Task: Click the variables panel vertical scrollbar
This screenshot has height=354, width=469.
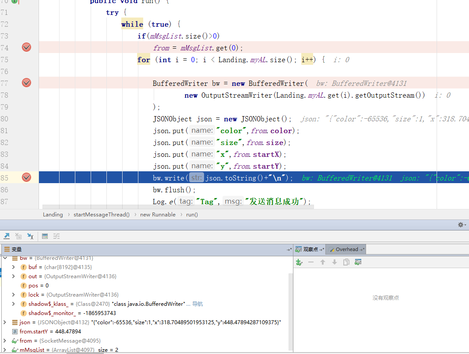Action: point(290,311)
